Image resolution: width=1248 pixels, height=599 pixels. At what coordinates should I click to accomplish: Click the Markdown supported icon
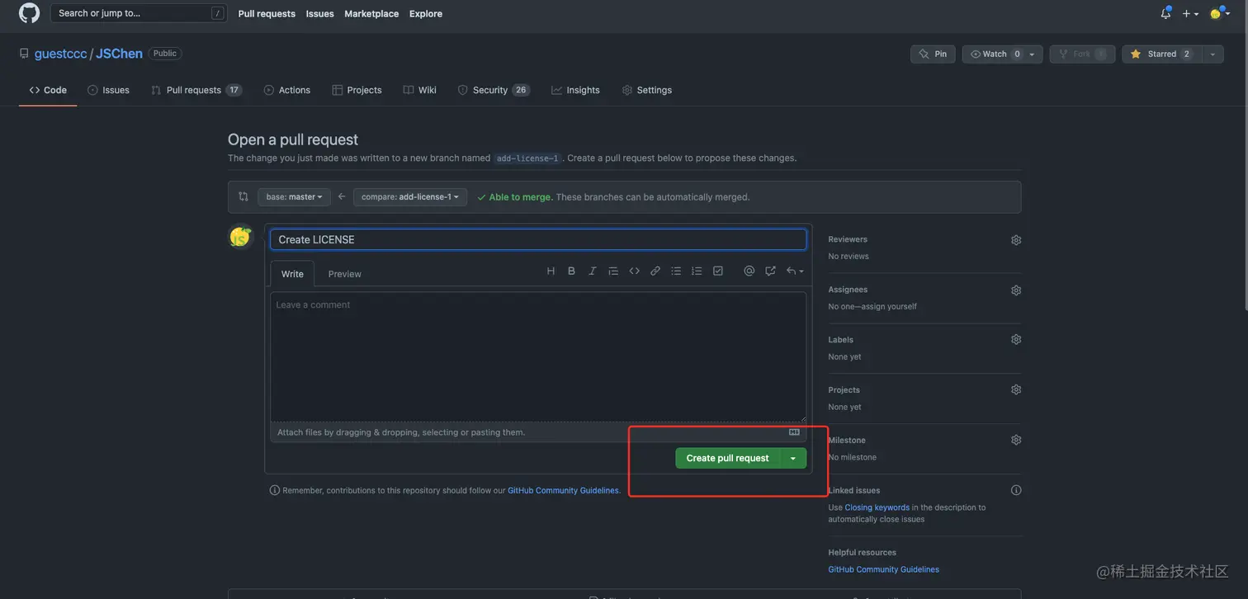click(794, 432)
